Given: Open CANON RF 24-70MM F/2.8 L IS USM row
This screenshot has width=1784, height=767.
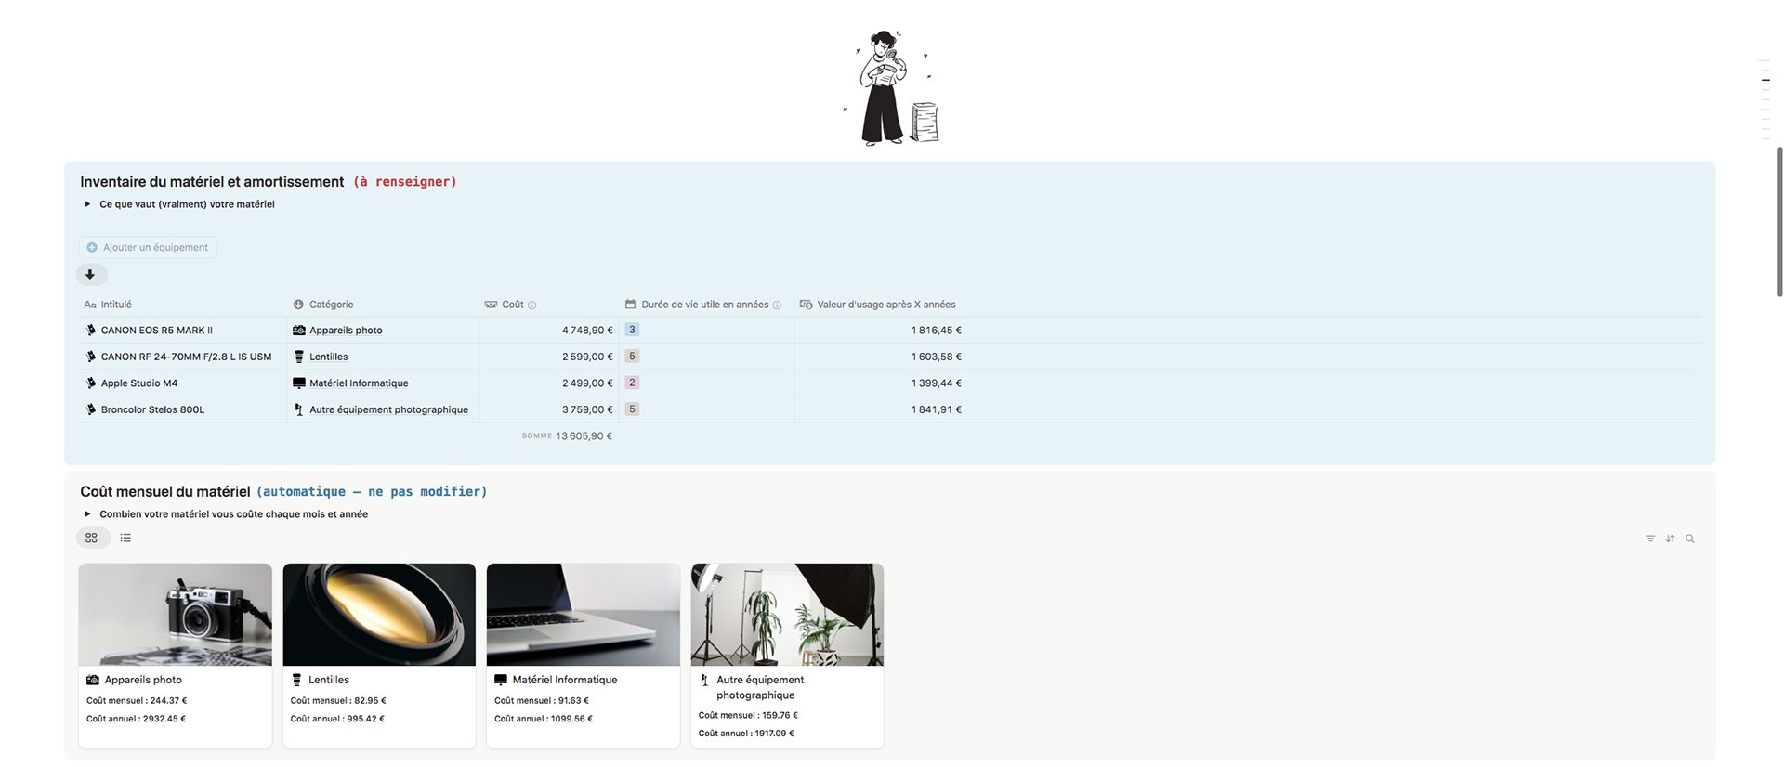Looking at the screenshot, I should pos(186,357).
